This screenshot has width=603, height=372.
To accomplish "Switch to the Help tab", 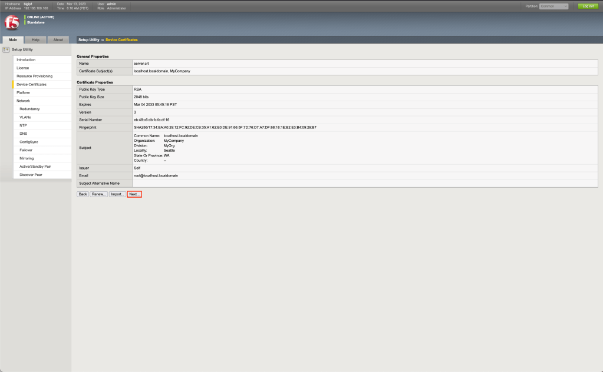I will [35, 39].
